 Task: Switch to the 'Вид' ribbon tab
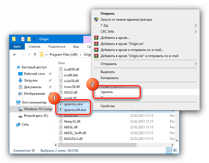tap(76, 47)
